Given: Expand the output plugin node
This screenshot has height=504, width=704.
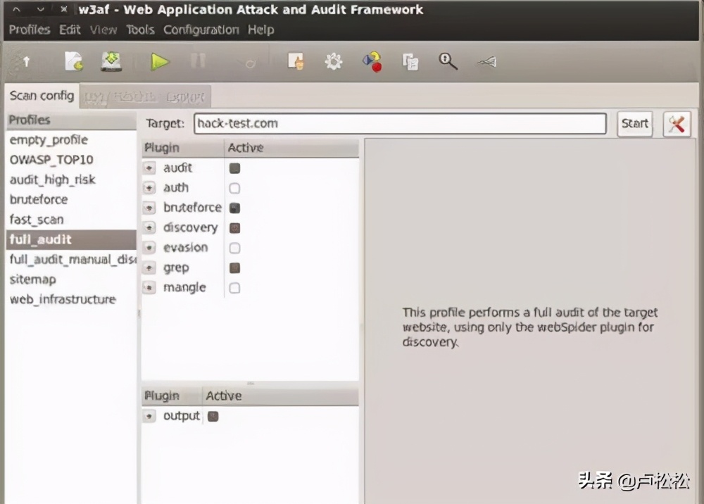Looking at the screenshot, I should coord(149,416).
